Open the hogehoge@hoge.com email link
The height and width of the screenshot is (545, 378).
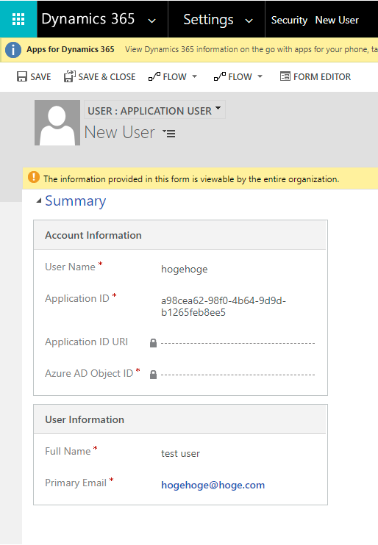point(213,485)
